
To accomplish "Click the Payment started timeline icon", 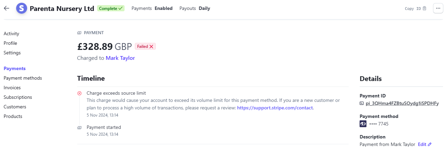I will 80,127.
